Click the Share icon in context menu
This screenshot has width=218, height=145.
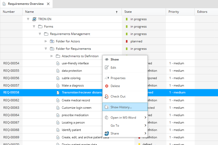(107, 133)
